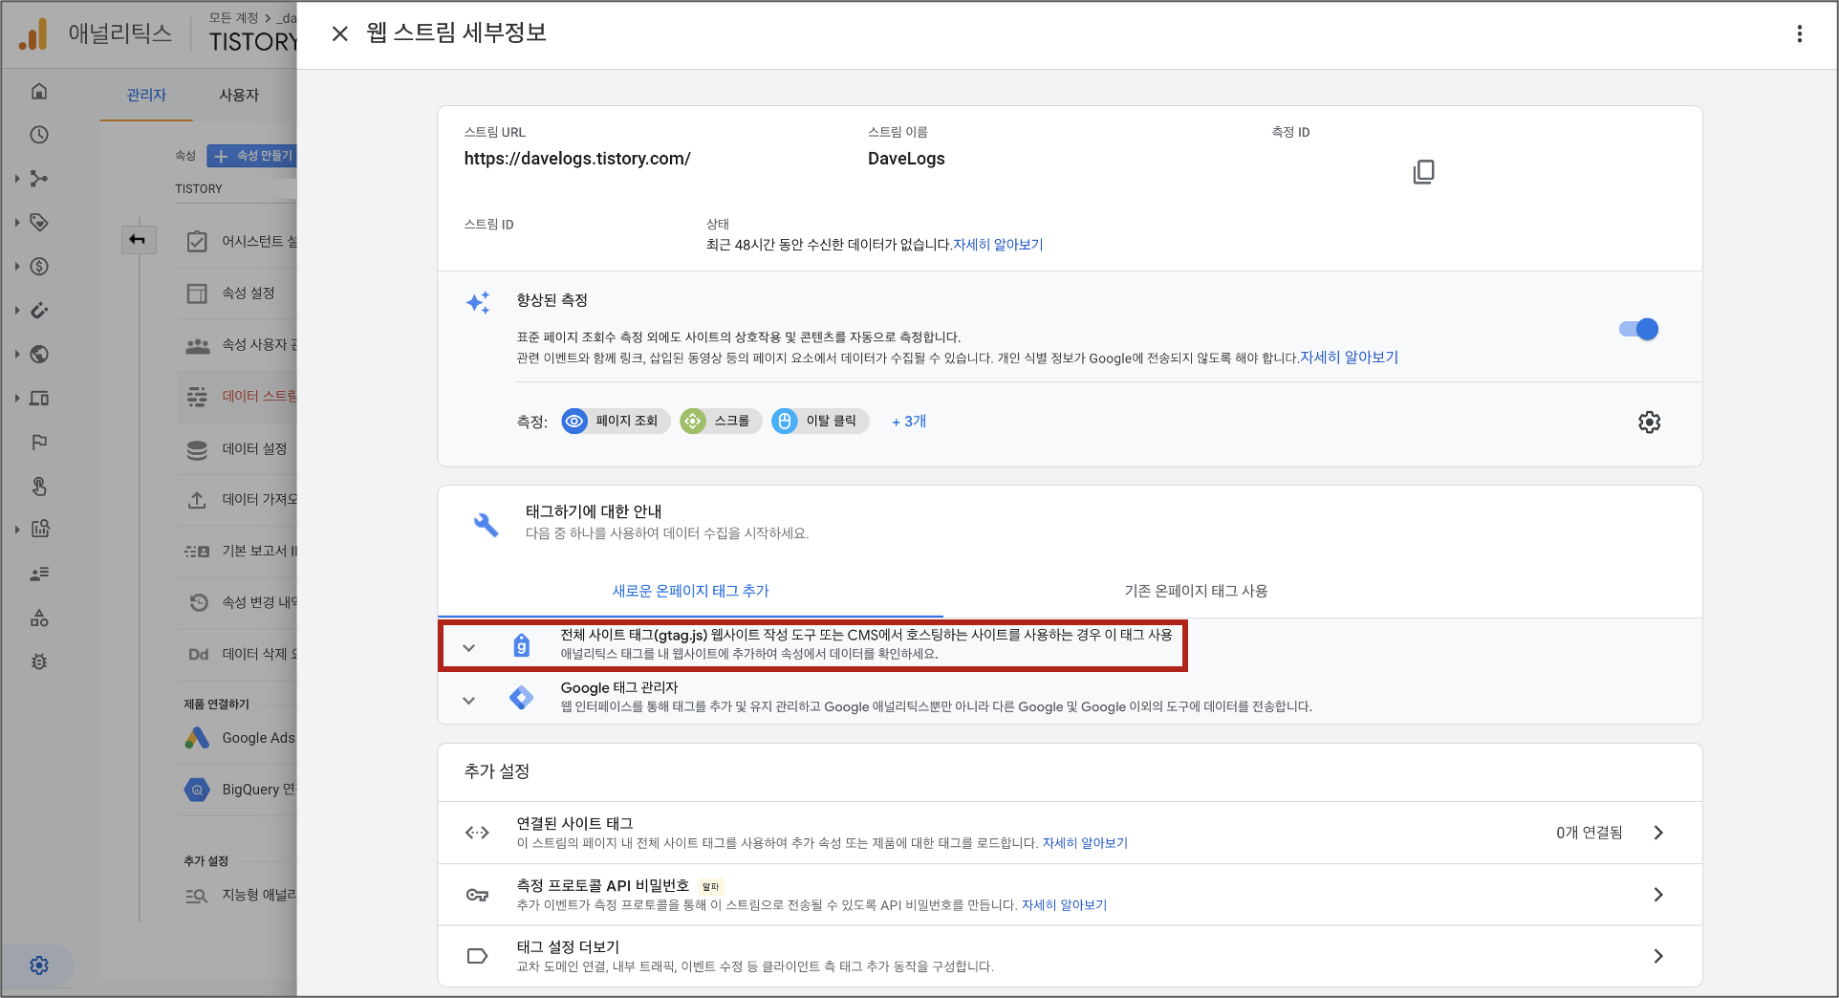Open 자세히 알아보기 link in 측정 프로토콜

point(1064,904)
